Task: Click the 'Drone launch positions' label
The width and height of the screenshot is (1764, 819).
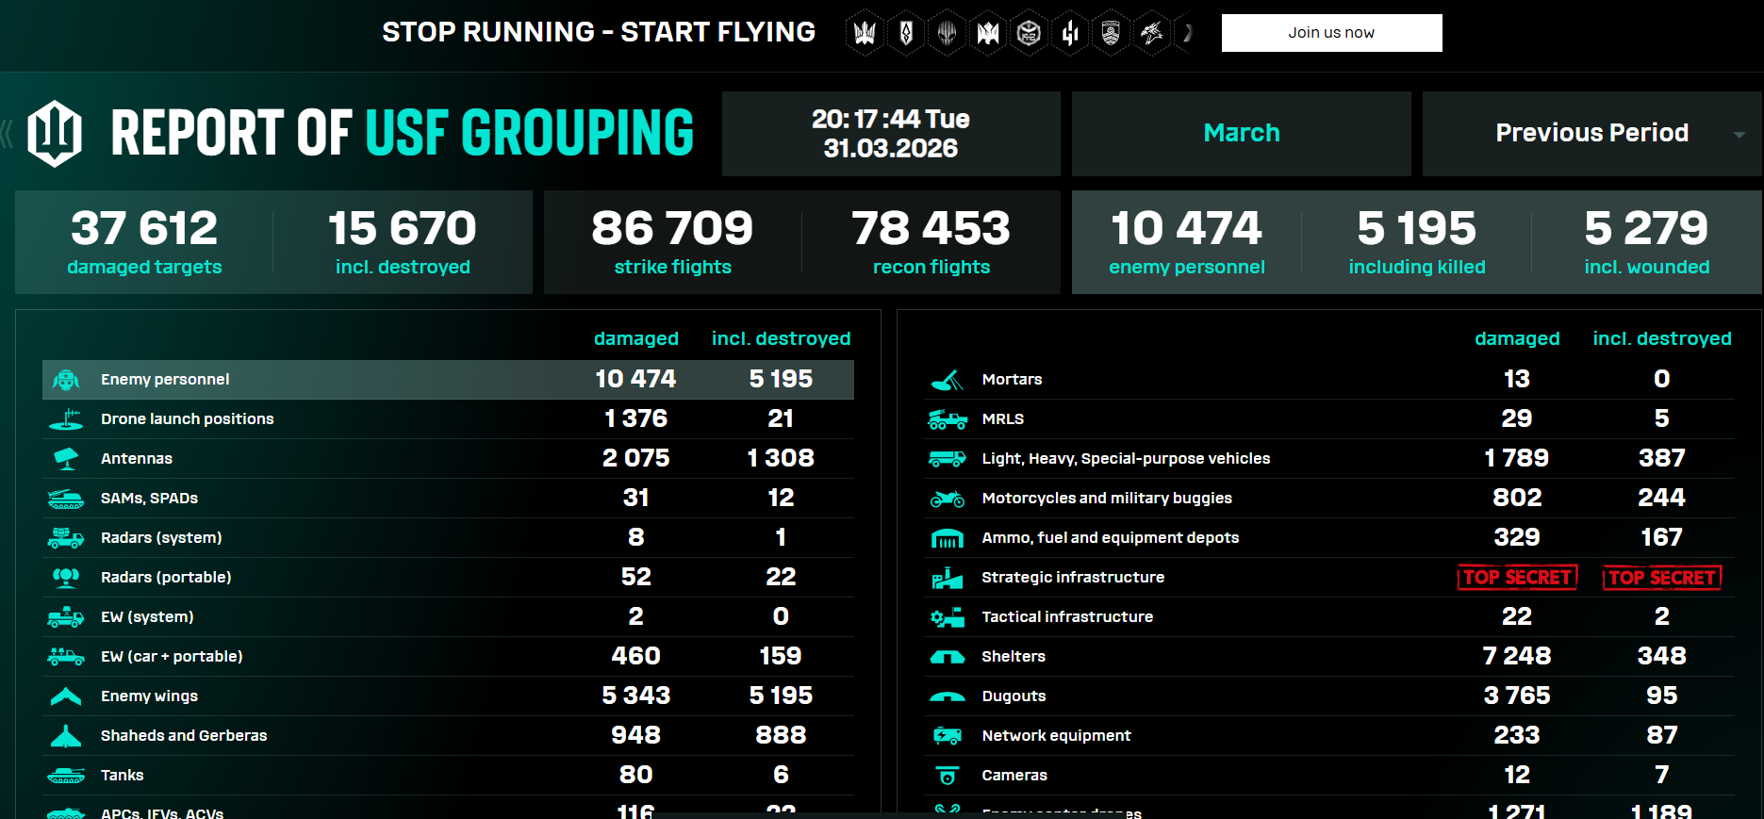Action: [188, 419]
